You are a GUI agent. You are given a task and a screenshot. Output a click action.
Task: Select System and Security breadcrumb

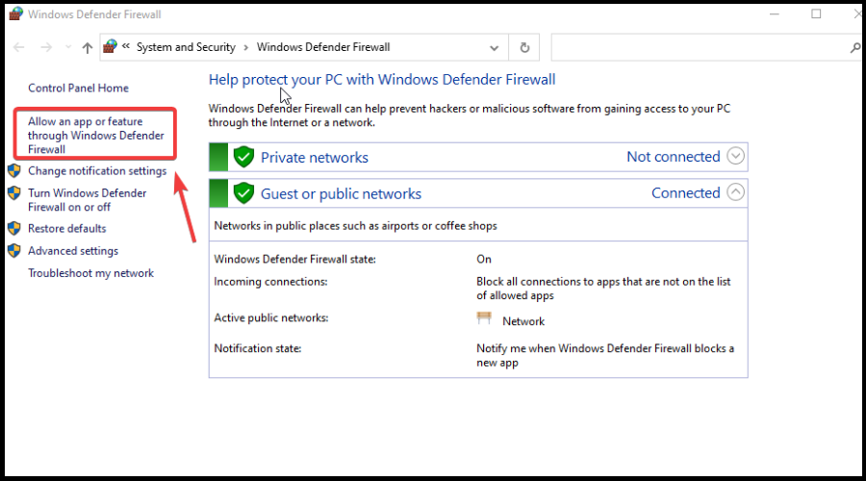(186, 47)
